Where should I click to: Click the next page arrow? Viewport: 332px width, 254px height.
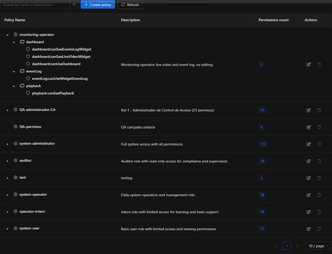297,246
